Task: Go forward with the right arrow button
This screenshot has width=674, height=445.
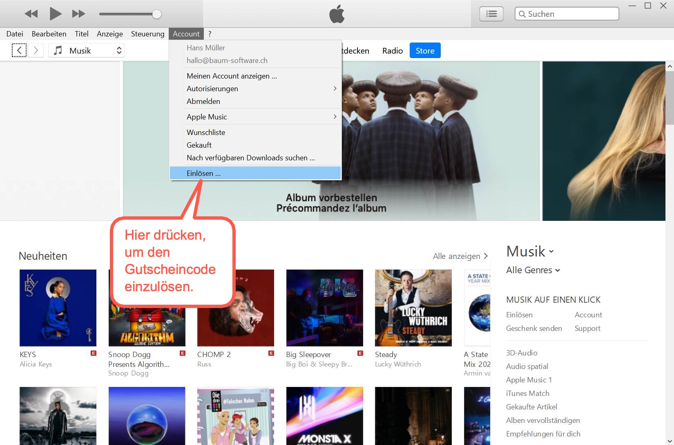Action: [x=36, y=50]
